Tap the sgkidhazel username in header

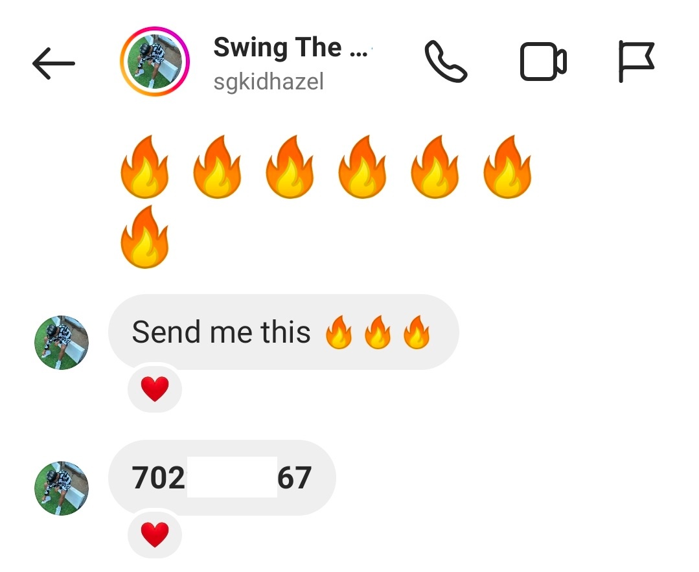tap(268, 82)
